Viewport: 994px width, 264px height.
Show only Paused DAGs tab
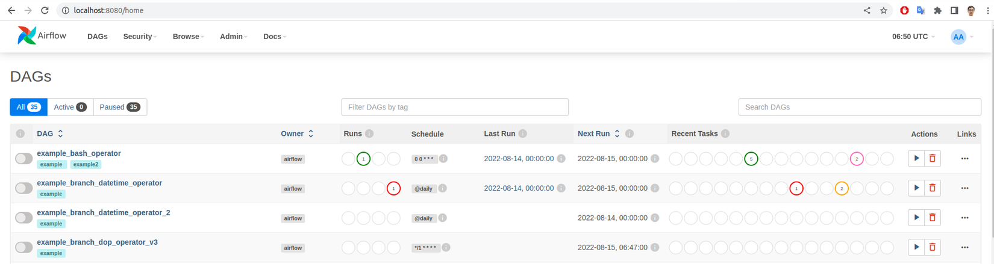120,107
